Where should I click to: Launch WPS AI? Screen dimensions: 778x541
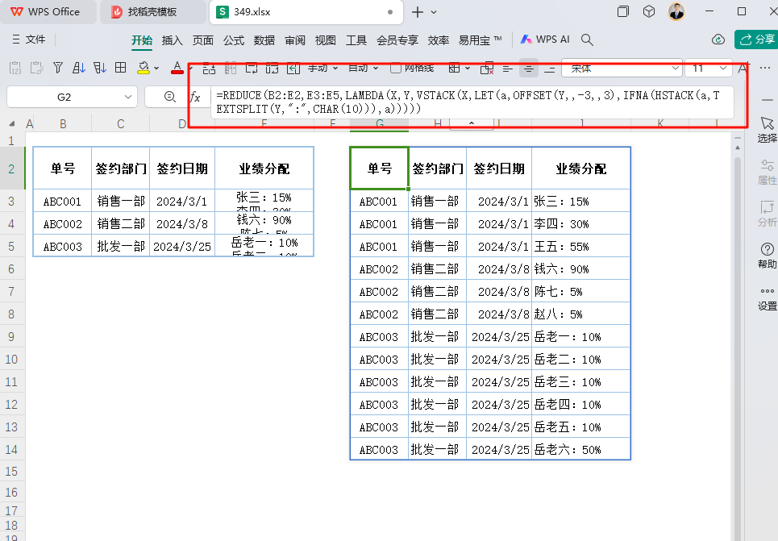[x=545, y=40]
